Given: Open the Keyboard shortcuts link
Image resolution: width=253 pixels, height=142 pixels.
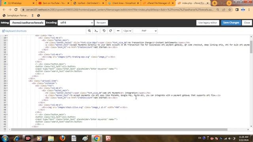Looking at the screenshot, I should point(14,31).
